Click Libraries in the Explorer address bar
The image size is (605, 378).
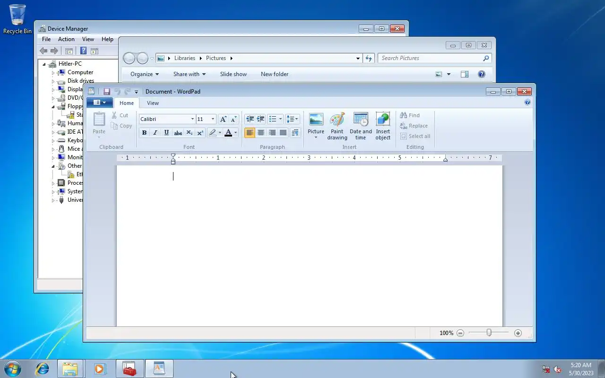(x=184, y=58)
